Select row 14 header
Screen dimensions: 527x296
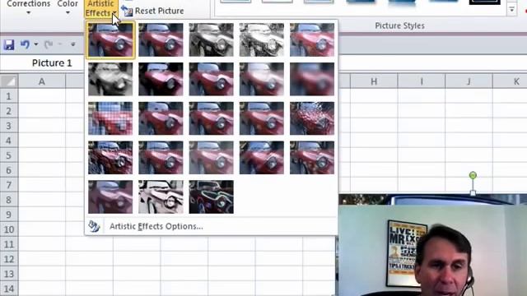[9, 289]
